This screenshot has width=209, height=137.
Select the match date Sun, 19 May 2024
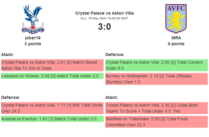click(105, 18)
